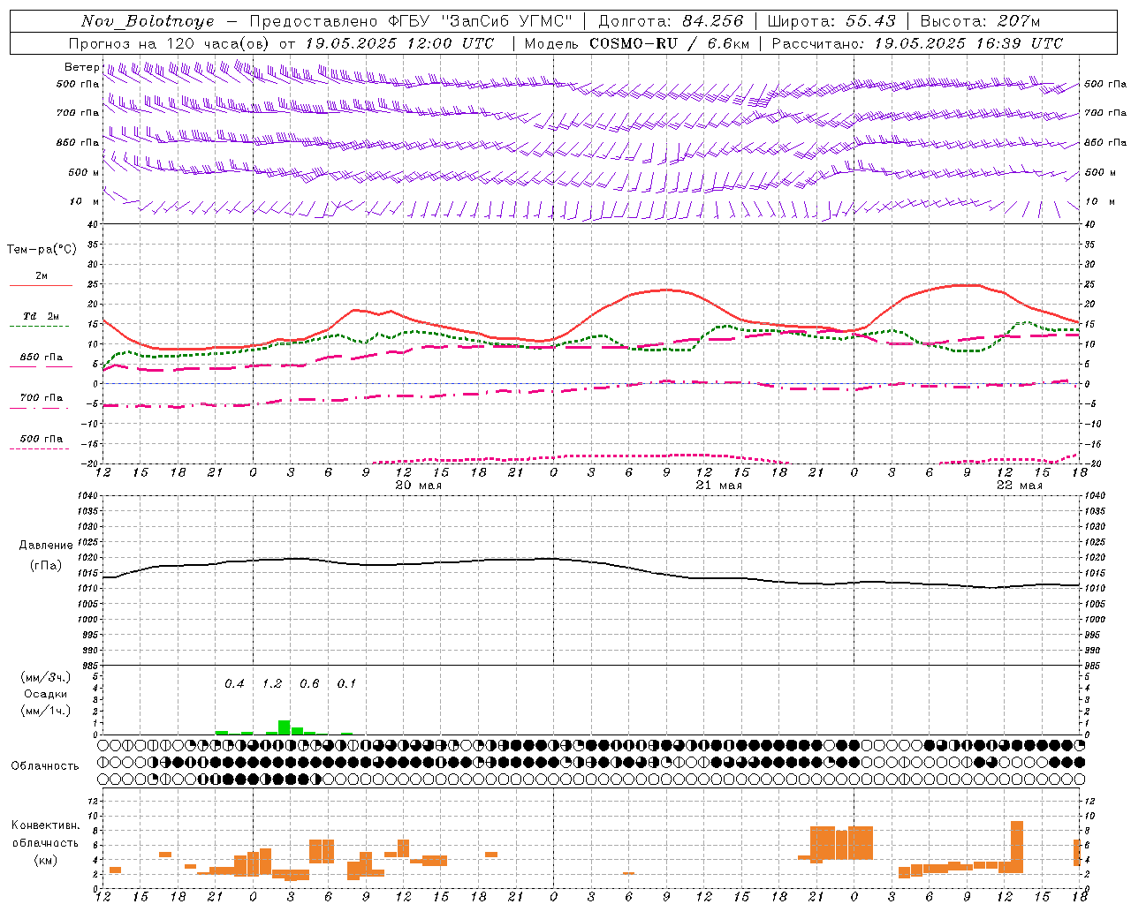Select the Широта: 55.43 latitude value
Image resolution: width=1131 pixels, height=904 pixels.
[831, 21]
